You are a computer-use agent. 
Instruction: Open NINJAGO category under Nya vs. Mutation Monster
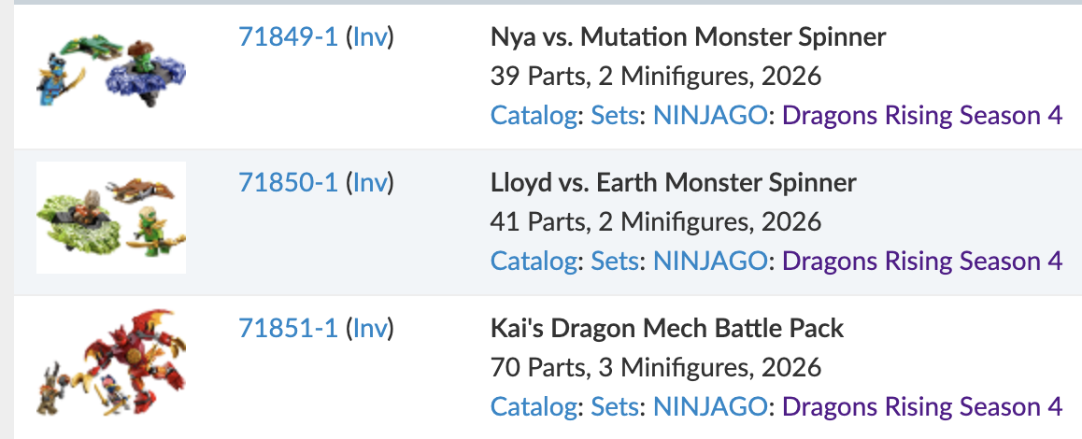(710, 116)
